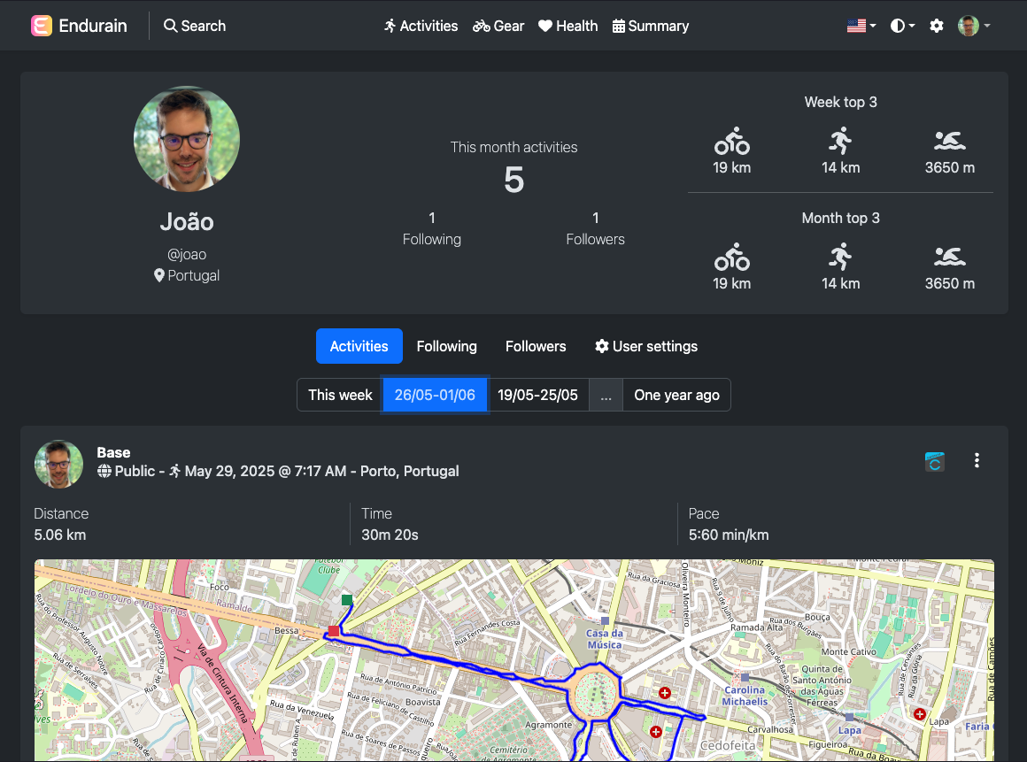
Task: Switch to the Followers tab
Action: (x=536, y=346)
